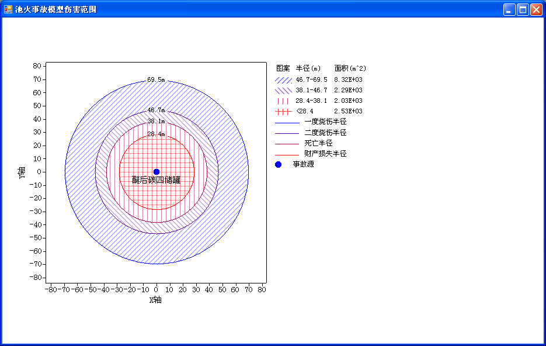Screen dimensions: 546x346
Task: Click the <28.4 radius range text
Action: click(x=305, y=111)
